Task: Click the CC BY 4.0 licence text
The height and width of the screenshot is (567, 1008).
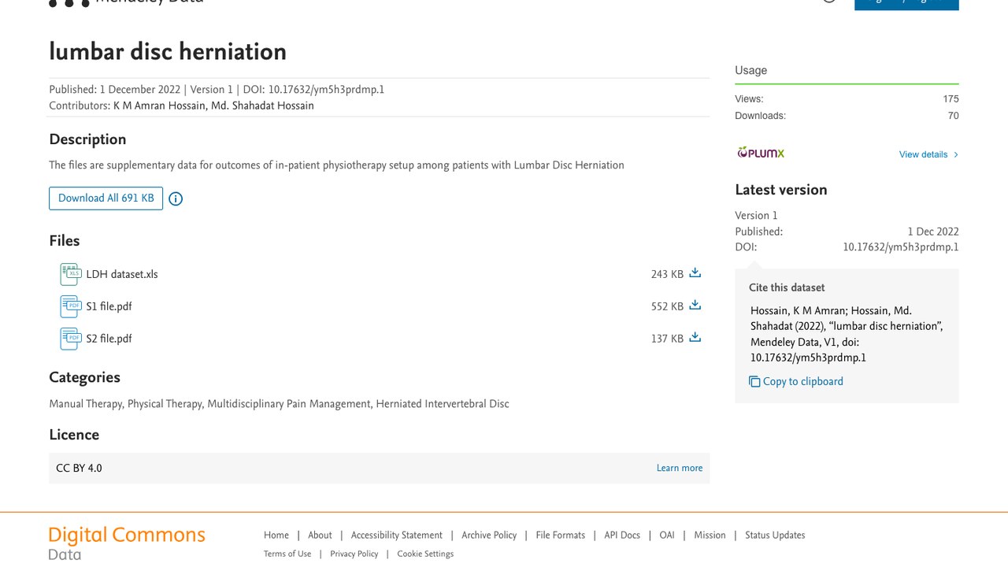Action: tap(79, 468)
